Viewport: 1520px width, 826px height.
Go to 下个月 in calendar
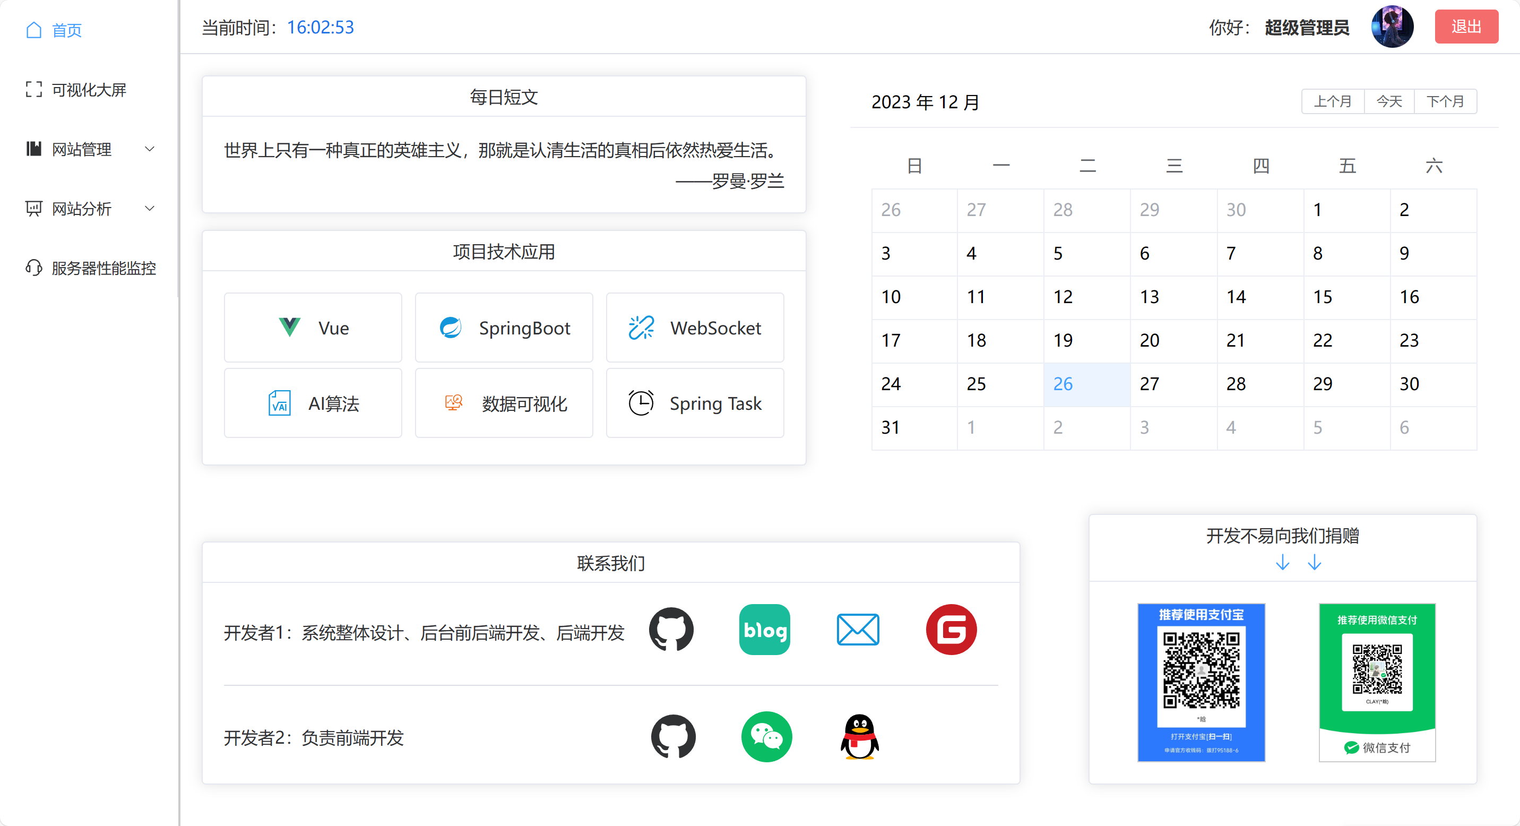pos(1445,101)
